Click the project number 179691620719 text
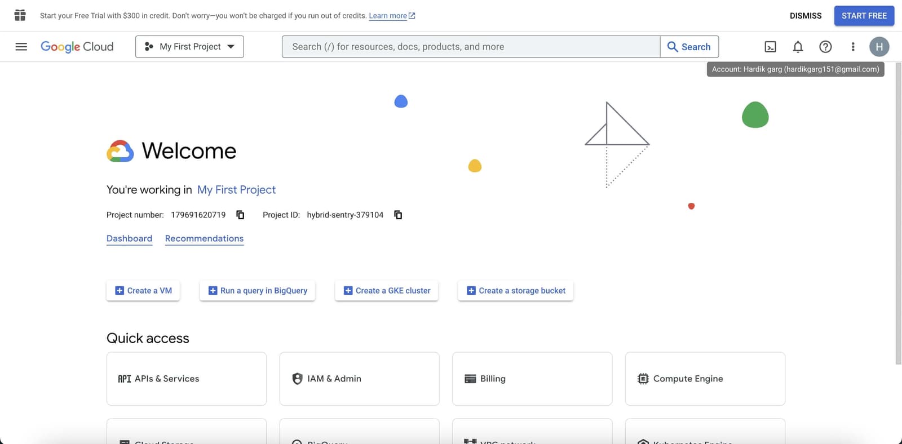The width and height of the screenshot is (902, 444). 198,215
